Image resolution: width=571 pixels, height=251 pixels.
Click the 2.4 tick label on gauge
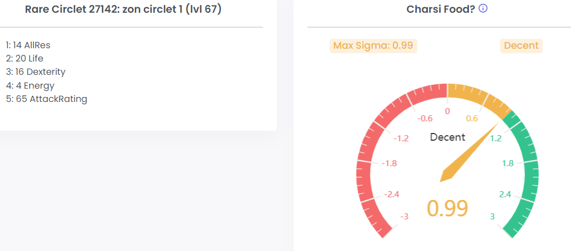(504, 194)
